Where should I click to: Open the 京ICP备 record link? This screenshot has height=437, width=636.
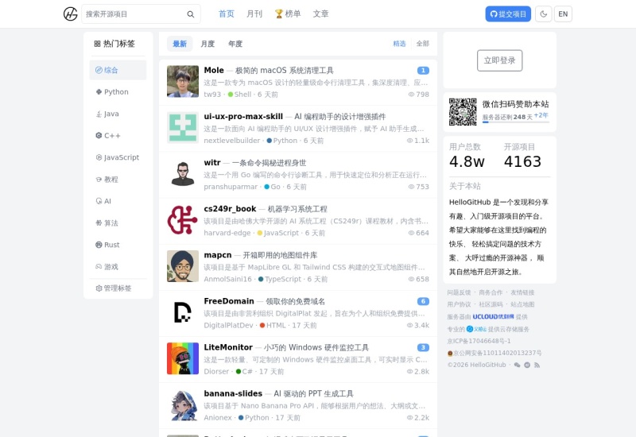coord(479,341)
